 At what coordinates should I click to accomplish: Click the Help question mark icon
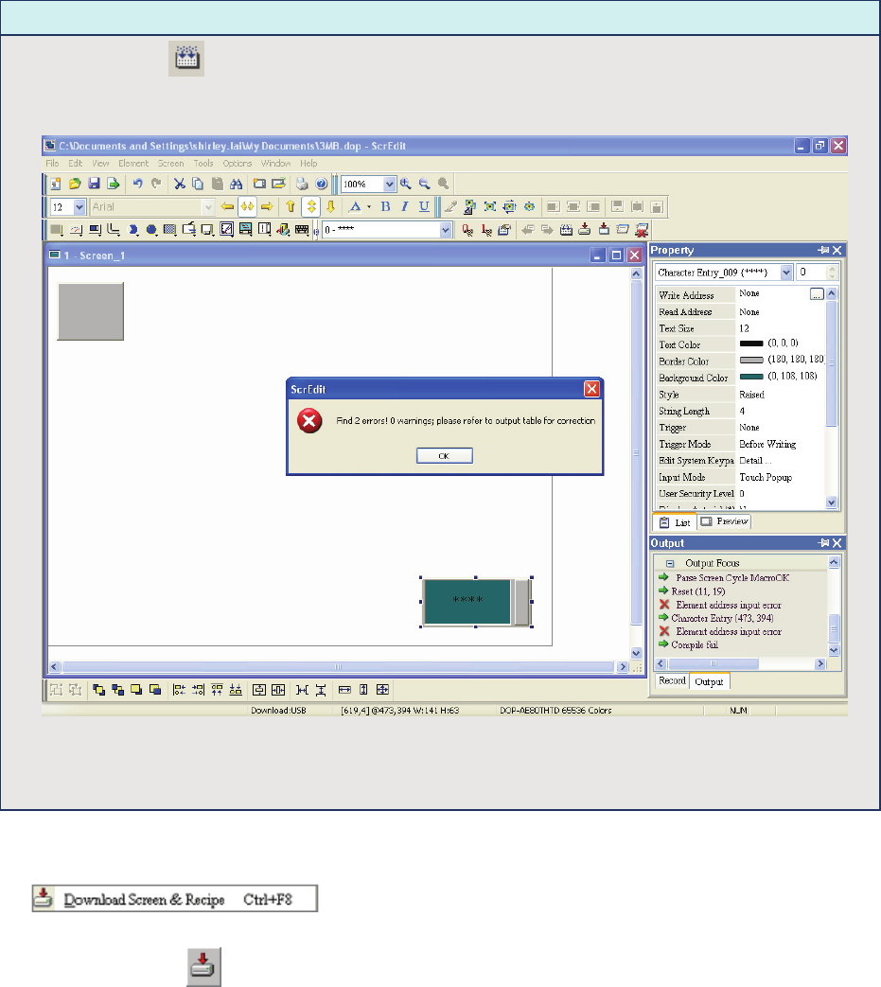point(321,184)
